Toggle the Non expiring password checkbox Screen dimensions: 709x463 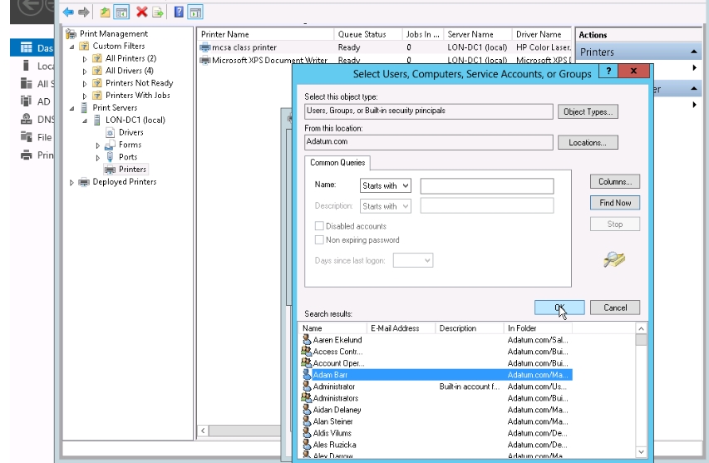pyautogui.click(x=319, y=240)
